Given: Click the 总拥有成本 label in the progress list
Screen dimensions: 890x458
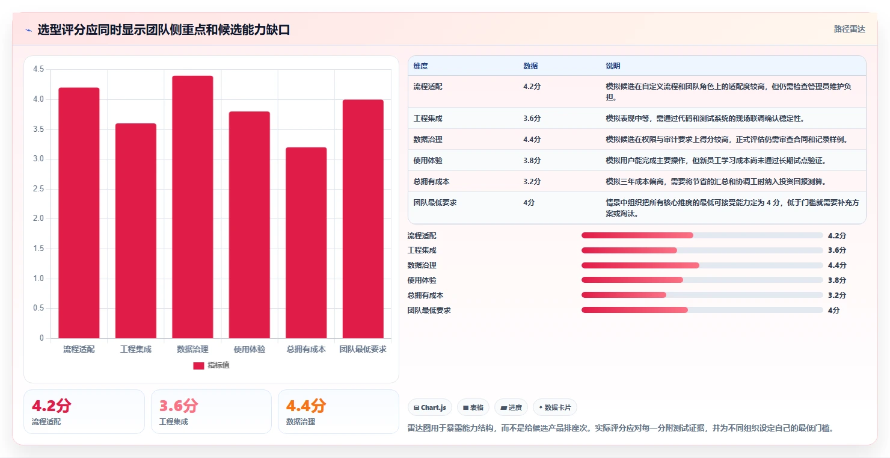Looking at the screenshot, I should click(x=426, y=295).
